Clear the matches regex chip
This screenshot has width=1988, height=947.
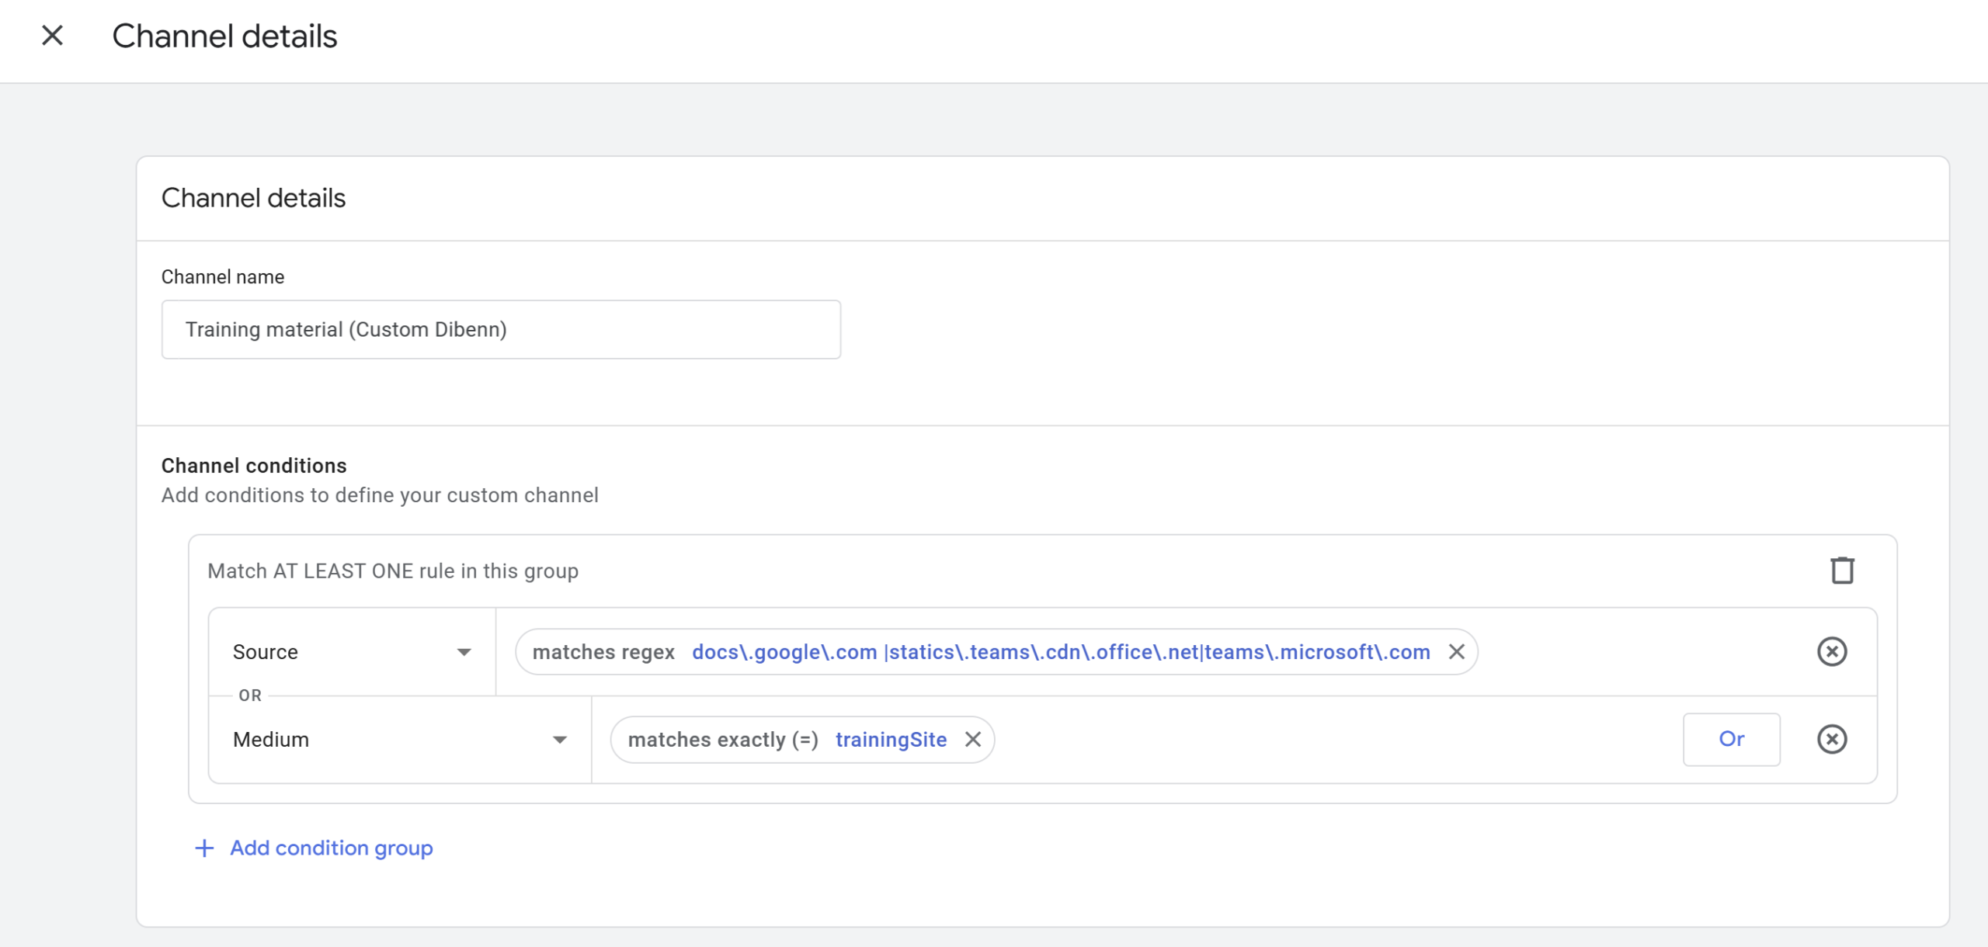tap(1457, 652)
